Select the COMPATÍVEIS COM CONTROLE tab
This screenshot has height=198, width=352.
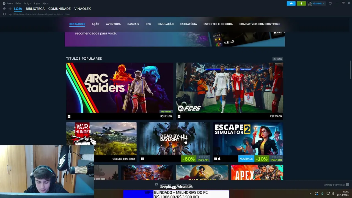[x=260, y=24]
